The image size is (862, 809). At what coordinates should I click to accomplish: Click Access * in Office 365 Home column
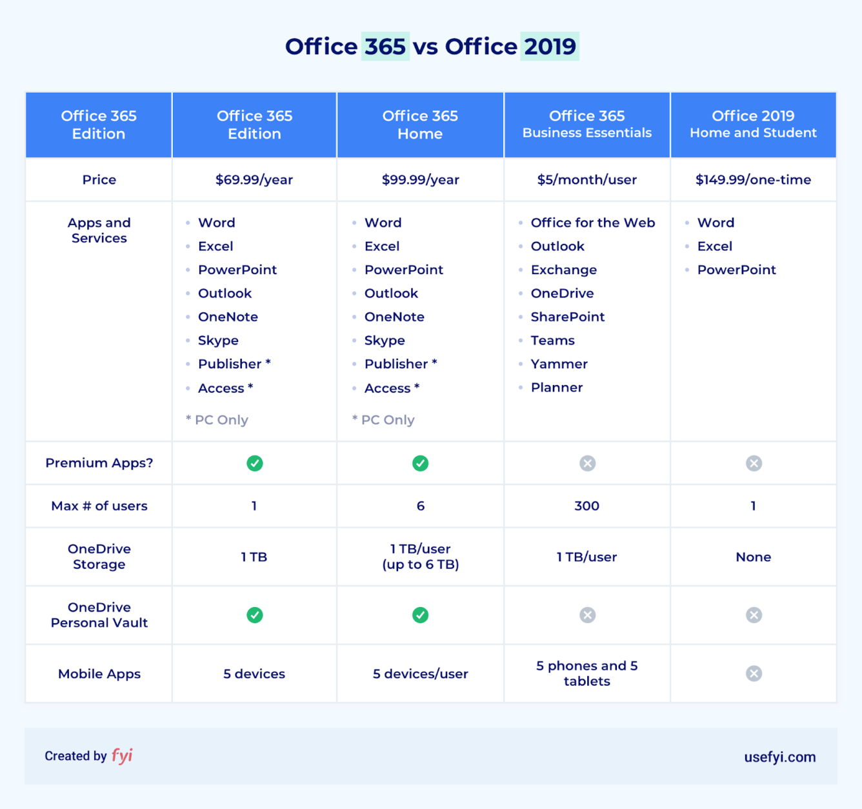(x=392, y=388)
